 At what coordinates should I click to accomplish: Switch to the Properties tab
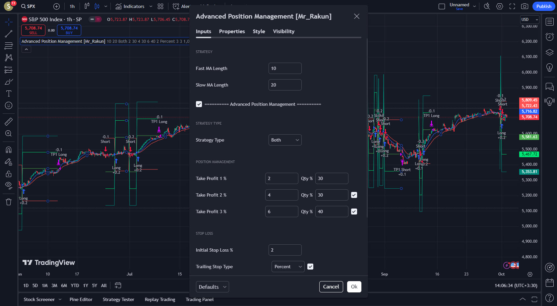coord(232,31)
